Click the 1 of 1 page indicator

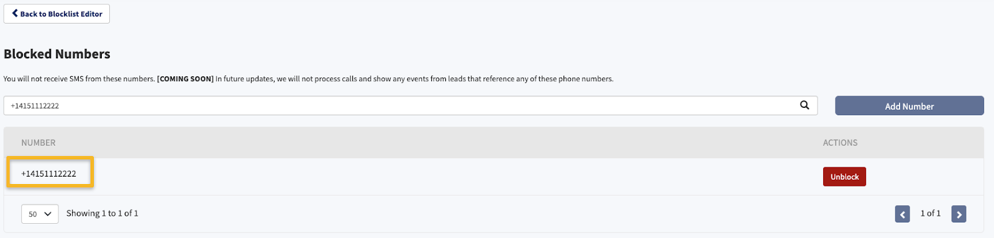pyautogui.click(x=930, y=213)
